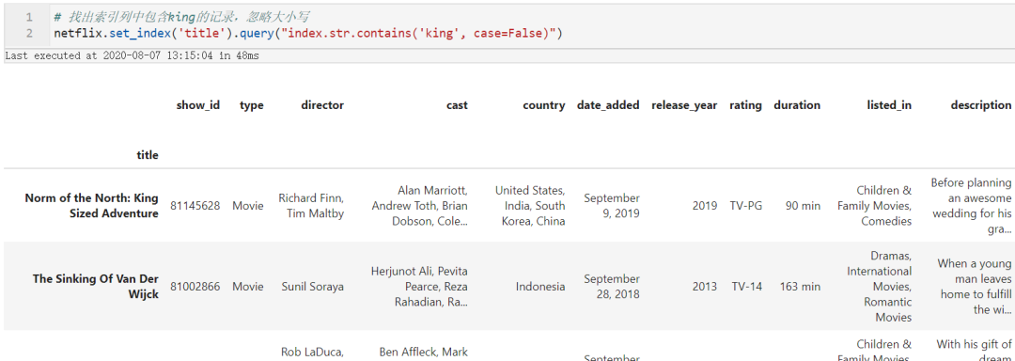Click rating cell TV-14
This screenshot has width=1015, height=361.
[x=747, y=286]
